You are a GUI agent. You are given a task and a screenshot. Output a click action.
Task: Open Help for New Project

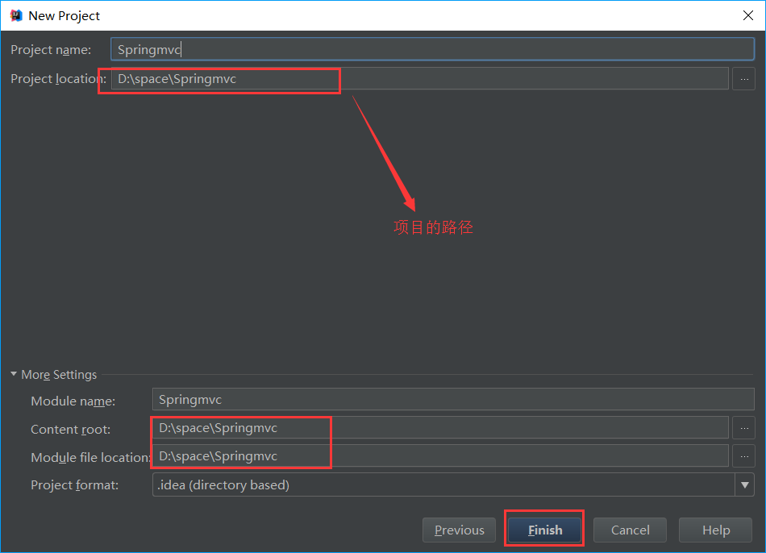pos(715,530)
